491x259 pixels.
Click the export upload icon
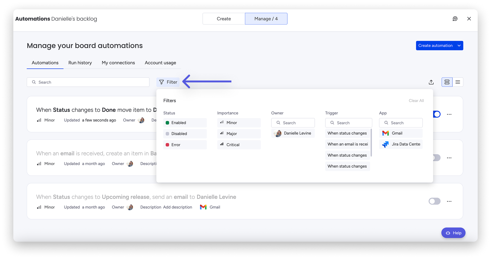[431, 82]
